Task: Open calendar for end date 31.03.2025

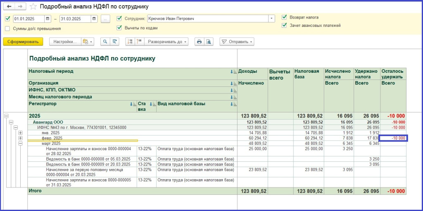Action: 94,19
